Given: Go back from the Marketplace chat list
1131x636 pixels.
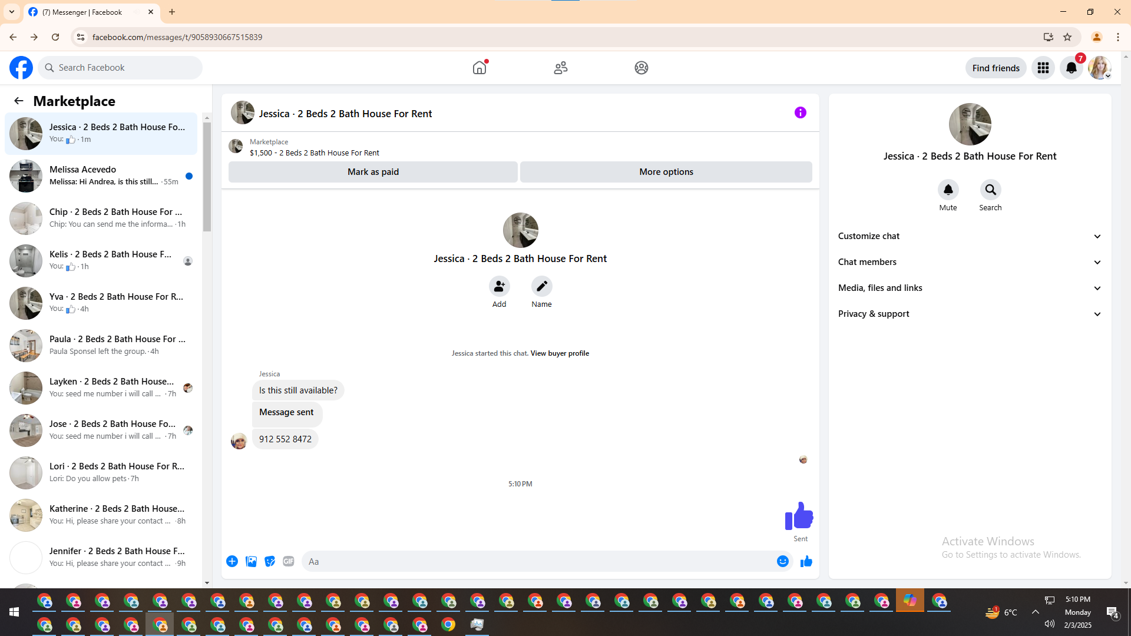Looking at the screenshot, I should coord(19,101).
